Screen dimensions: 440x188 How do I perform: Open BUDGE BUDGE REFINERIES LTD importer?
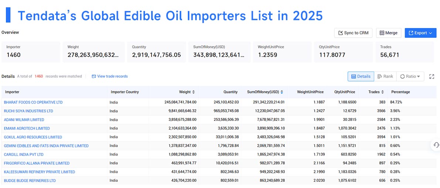point(30,181)
